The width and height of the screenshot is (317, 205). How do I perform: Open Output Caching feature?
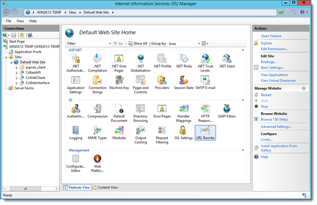click(x=140, y=135)
